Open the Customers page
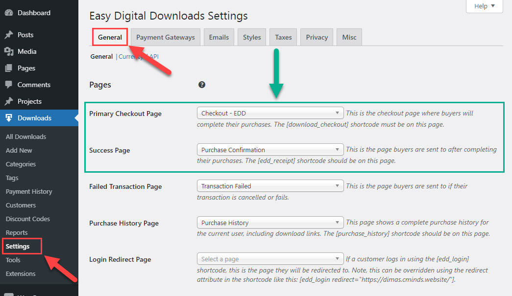Screen dimensions: 512x296 coord(21,205)
